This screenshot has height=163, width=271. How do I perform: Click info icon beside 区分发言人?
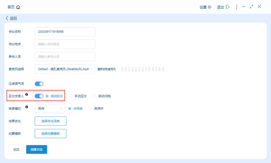coord(27,95)
